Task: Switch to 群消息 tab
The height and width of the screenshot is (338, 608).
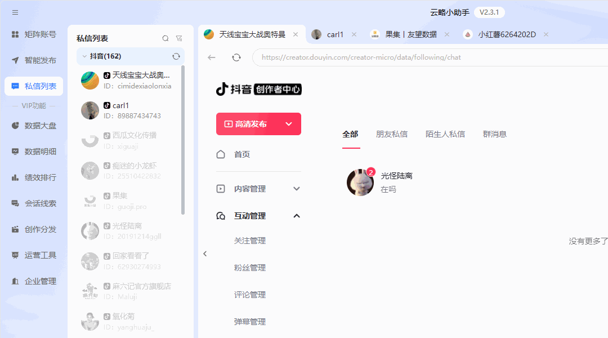Action: point(495,134)
